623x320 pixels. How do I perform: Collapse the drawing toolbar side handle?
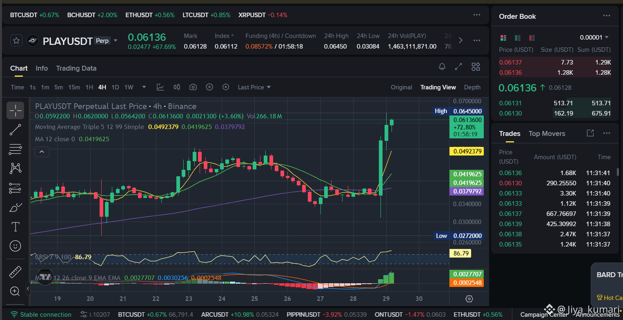[28, 289]
